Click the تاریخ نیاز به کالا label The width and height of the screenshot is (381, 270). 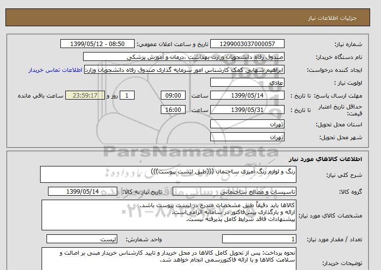pos(142,192)
